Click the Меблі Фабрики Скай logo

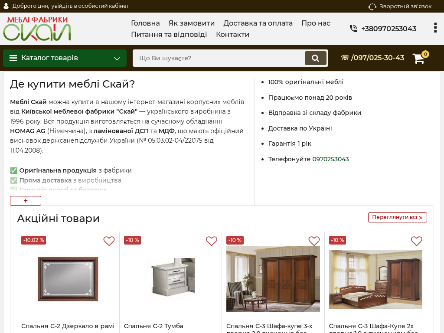pos(37,29)
